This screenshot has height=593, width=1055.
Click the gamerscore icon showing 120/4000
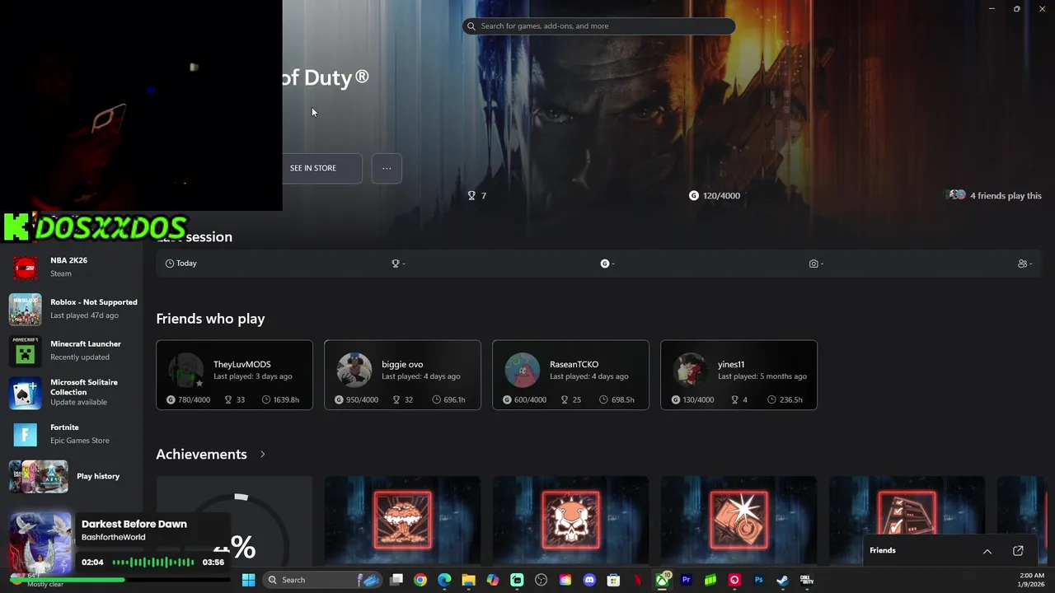(x=694, y=195)
